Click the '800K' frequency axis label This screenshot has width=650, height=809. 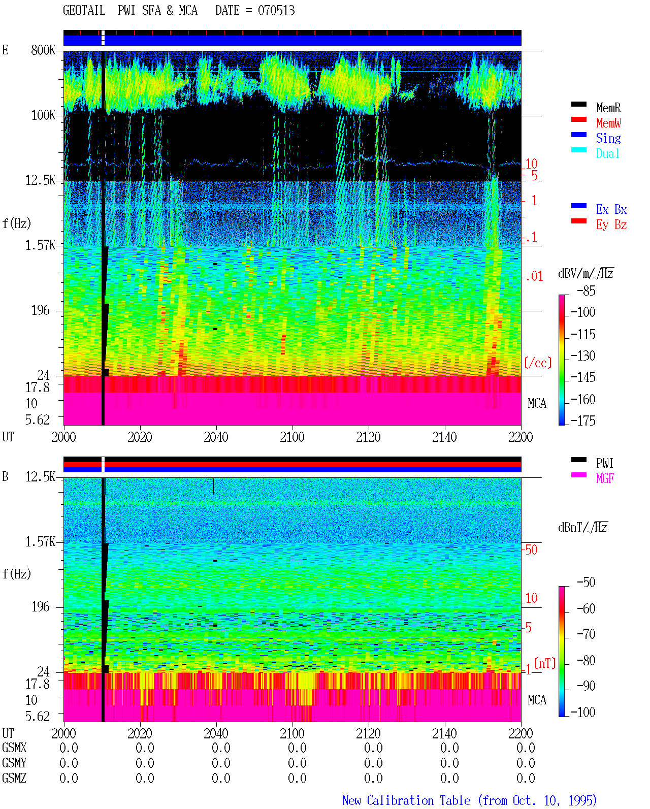(x=44, y=50)
